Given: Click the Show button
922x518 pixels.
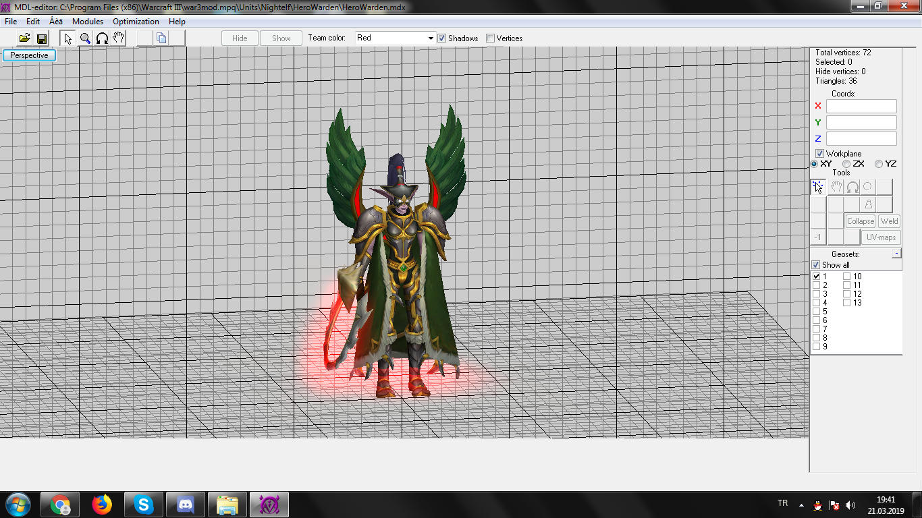Looking at the screenshot, I should click(281, 38).
